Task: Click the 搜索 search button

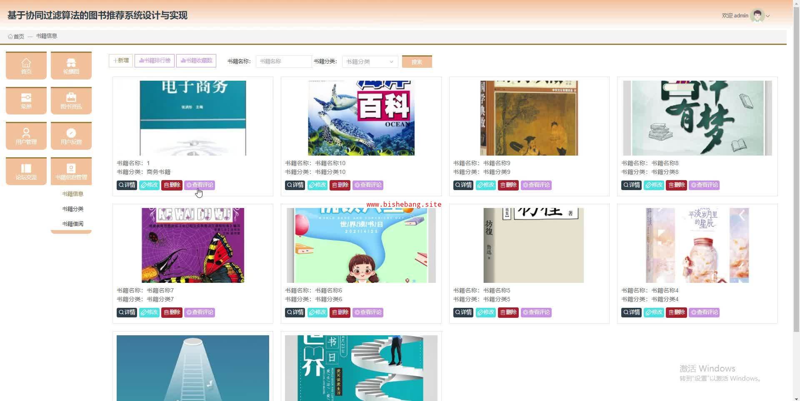Action: (x=417, y=62)
